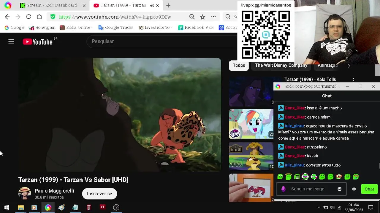Bookmark this page with star icon
The image size is (380, 213).
pos(202,17)
